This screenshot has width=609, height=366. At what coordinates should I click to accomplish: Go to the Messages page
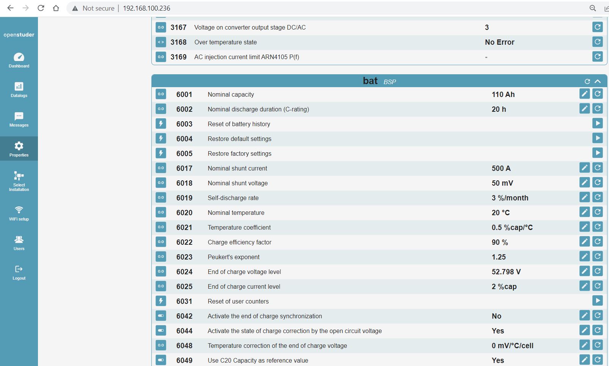[x=19, y=119]
